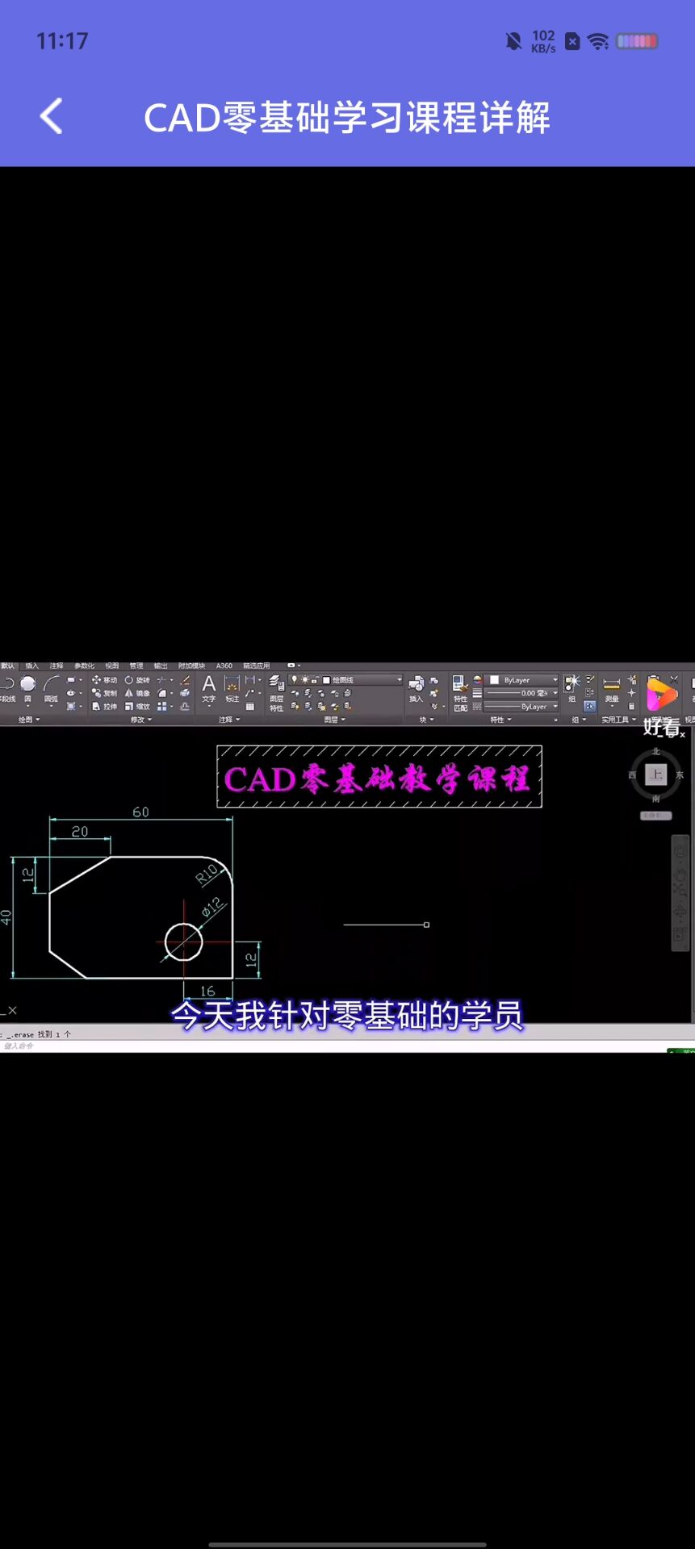Image resolution: width=695 pixels, height=1549 pixels.
Task: Expand the Modify (修改) panel
Action: pos(140,719)
